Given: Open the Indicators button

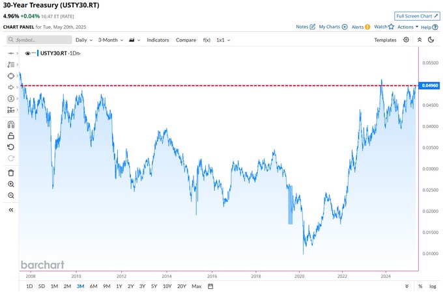Looking at the screenshot, I should pos(158,40).
